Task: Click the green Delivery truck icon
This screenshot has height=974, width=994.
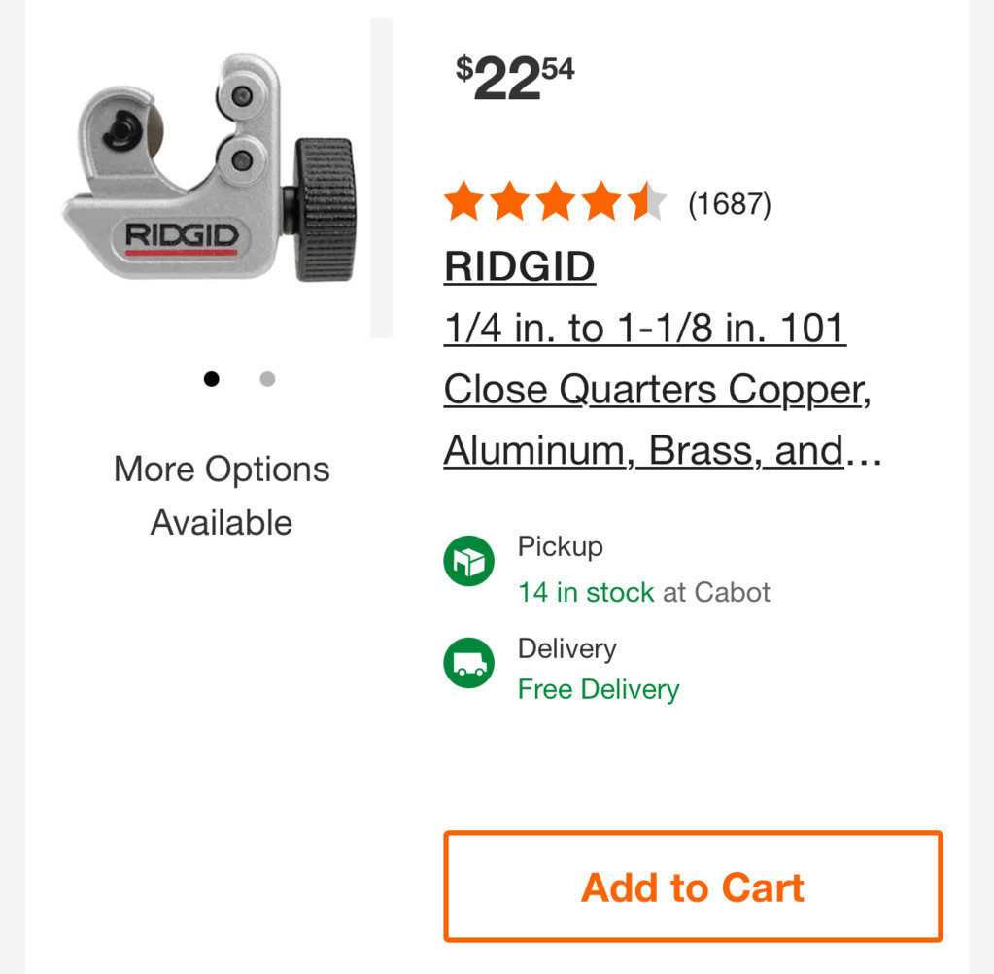Action: (x=468, y=663)
